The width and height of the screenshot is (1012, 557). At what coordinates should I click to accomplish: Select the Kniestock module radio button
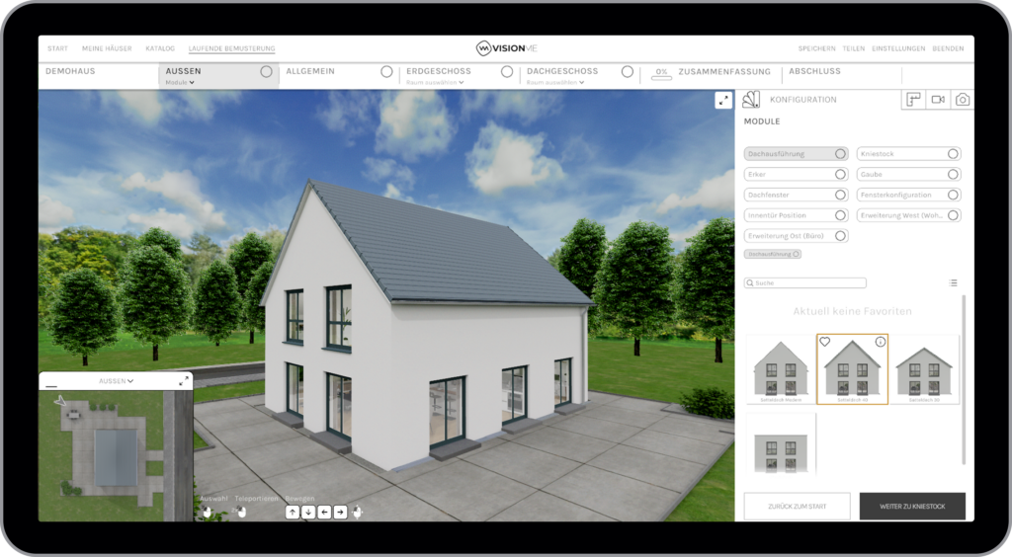pos(953,154)
